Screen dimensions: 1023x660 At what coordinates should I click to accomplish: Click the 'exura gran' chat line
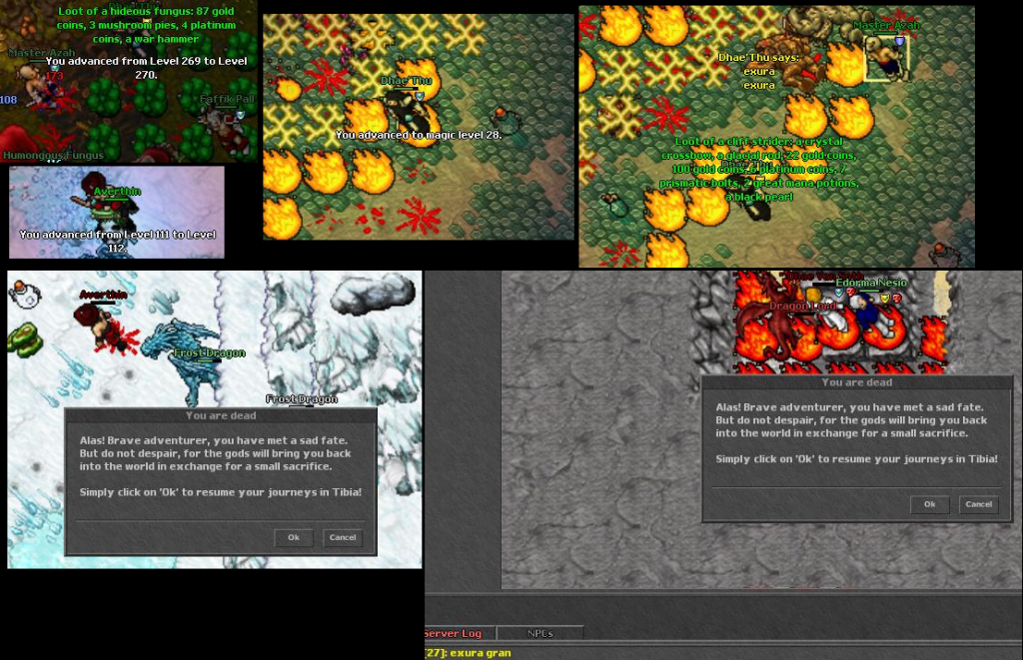pos(469,653)
